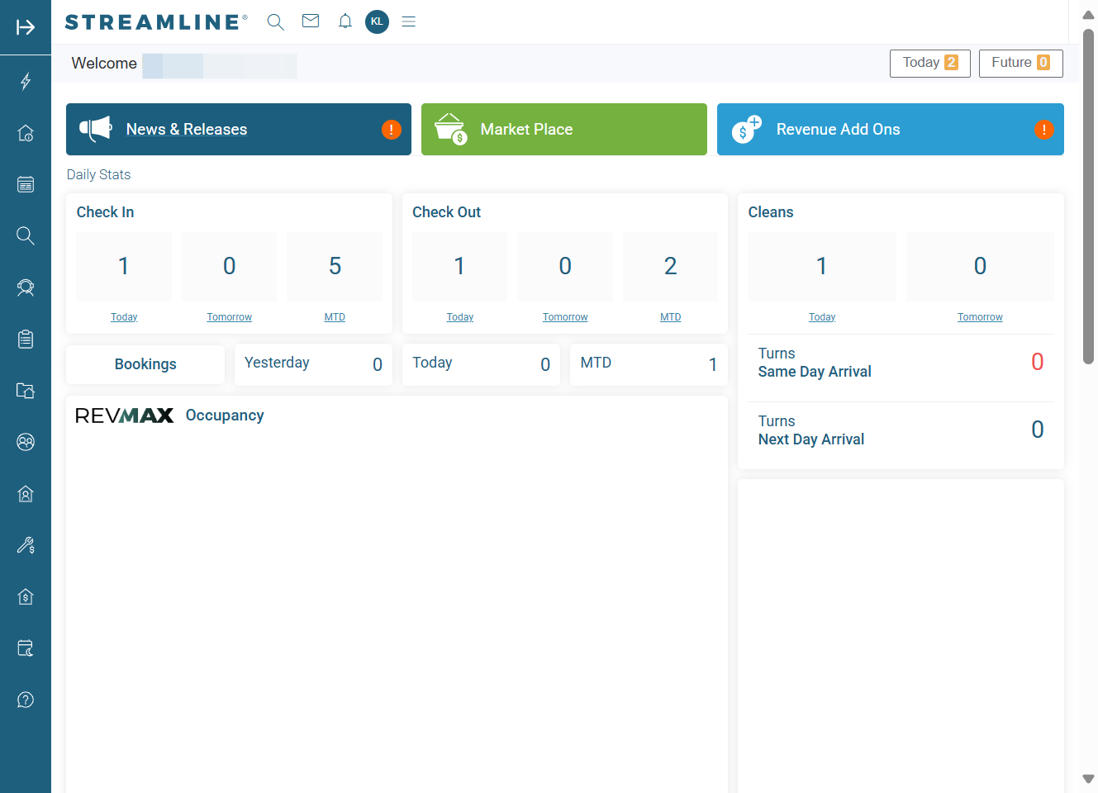Viewport: 1098px width, 793px height.
Task: Click the Future 0 button
Action: click(x=1021, y=64)
